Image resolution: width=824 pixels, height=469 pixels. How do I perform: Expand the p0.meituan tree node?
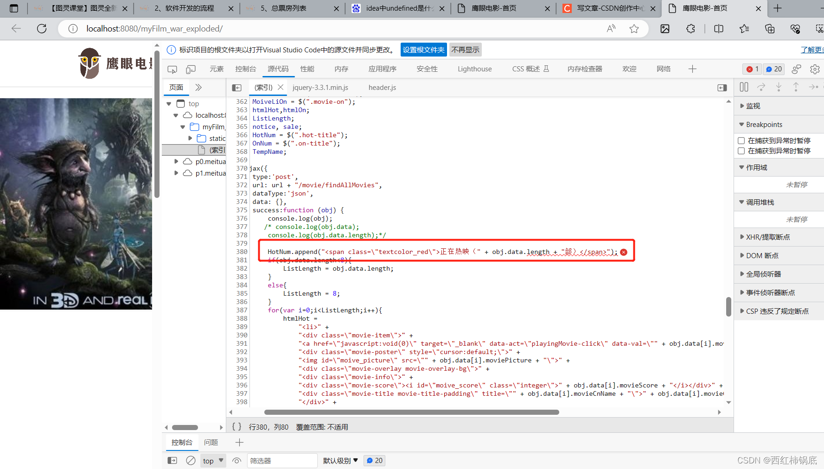click(x=176, y=161)
